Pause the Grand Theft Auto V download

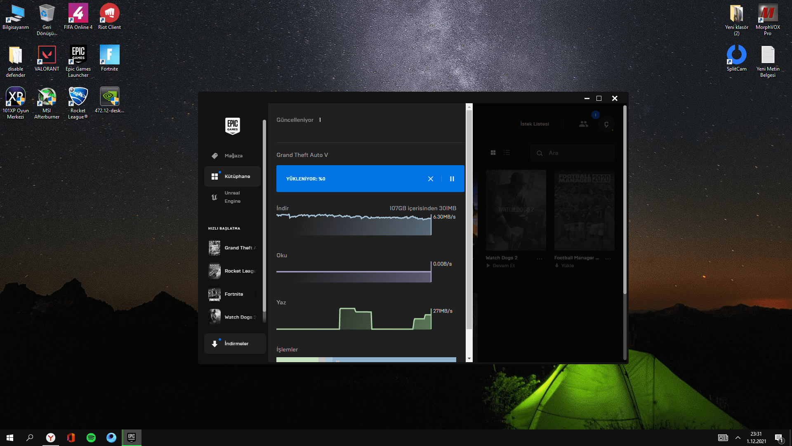pos(452,179)
